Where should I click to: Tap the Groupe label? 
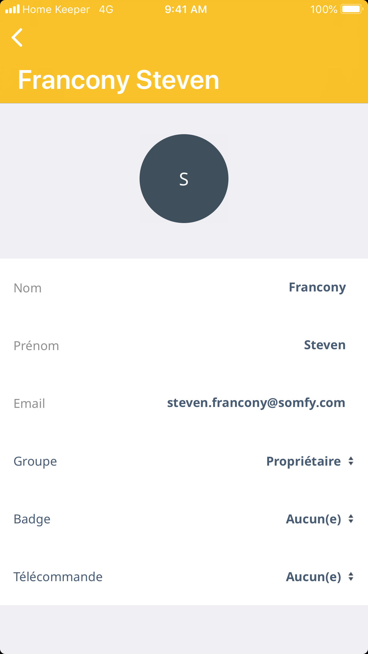tap(35, 461)
